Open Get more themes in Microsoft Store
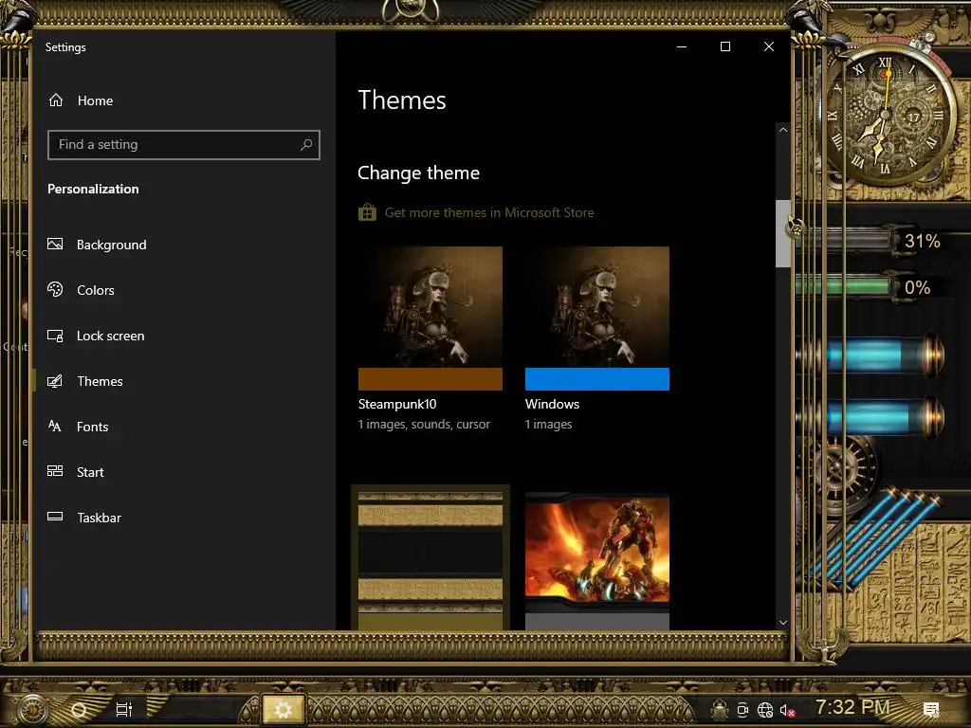971x728 pixels. pos(489,213)
